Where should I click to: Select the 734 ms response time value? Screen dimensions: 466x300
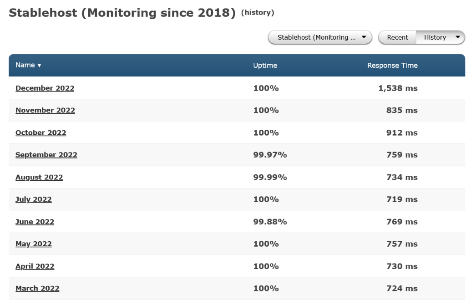(x=402, y=177)
